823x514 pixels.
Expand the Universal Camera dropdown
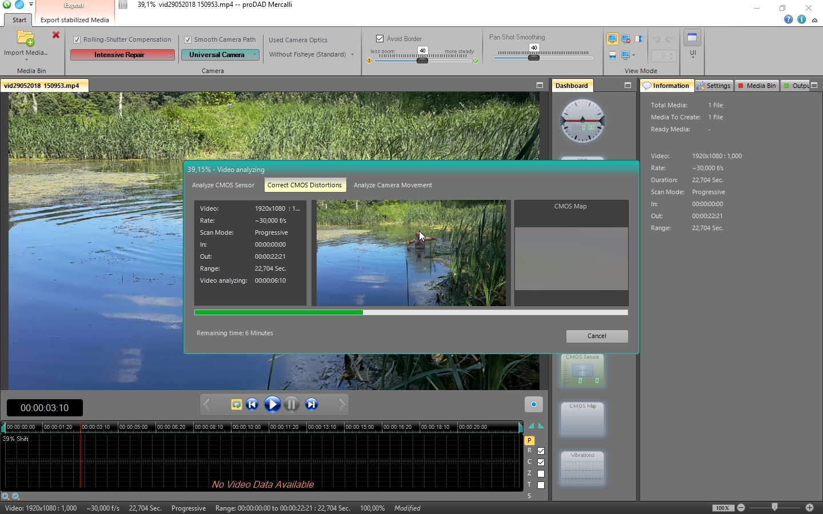click(220, 55)
